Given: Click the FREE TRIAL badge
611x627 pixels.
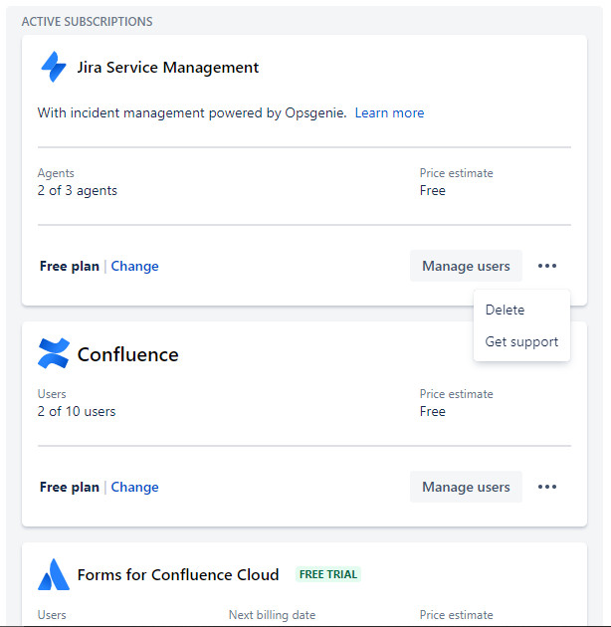Looking at the screenshot, I should pos(328,574).
